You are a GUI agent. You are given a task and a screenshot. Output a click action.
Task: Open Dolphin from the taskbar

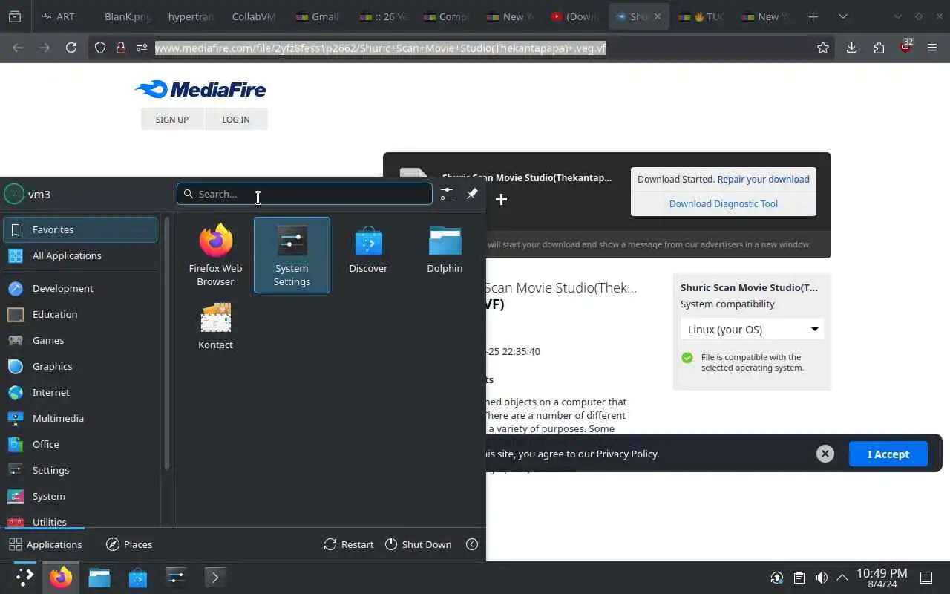(x=99, y=577)
